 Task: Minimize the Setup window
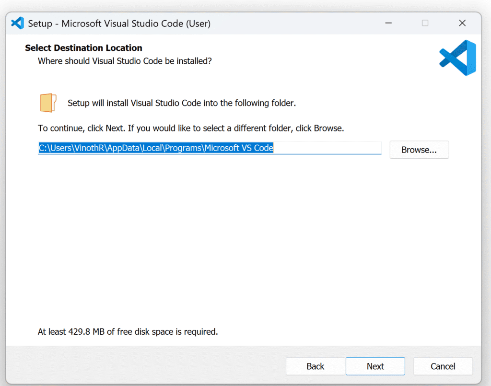point(388,23)
